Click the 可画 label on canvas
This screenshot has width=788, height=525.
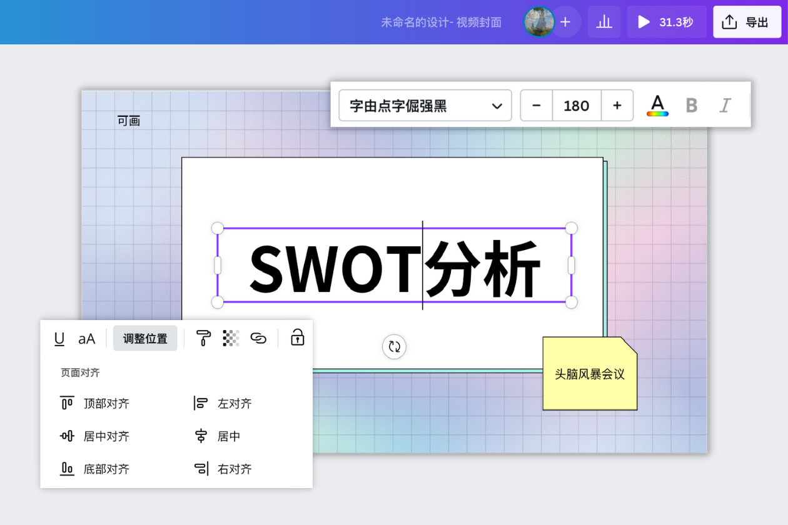129,121
